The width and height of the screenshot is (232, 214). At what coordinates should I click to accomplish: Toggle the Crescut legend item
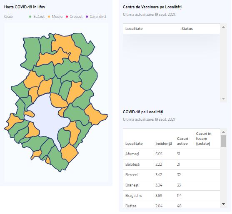point(74,17)
